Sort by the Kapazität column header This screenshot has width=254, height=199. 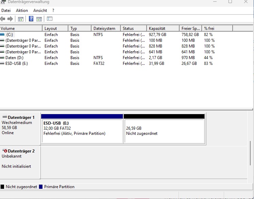point(163,29)
